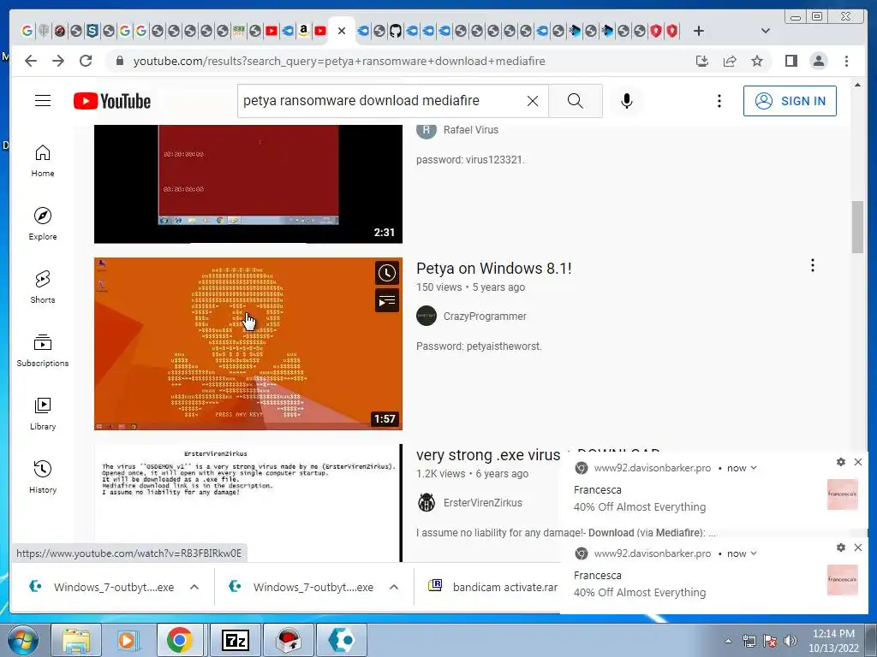The height and width of the screenshot is (657, 877).
Task: Open Shorts in the YouTube sidebar
Action: (x=43, y=287)
